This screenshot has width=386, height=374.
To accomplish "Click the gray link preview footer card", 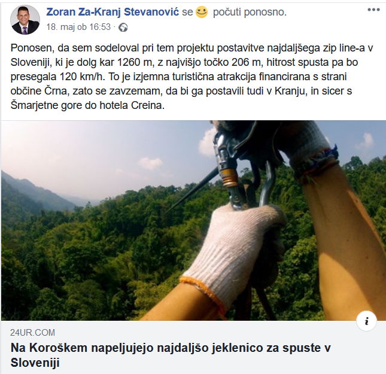I will (193, 347).
